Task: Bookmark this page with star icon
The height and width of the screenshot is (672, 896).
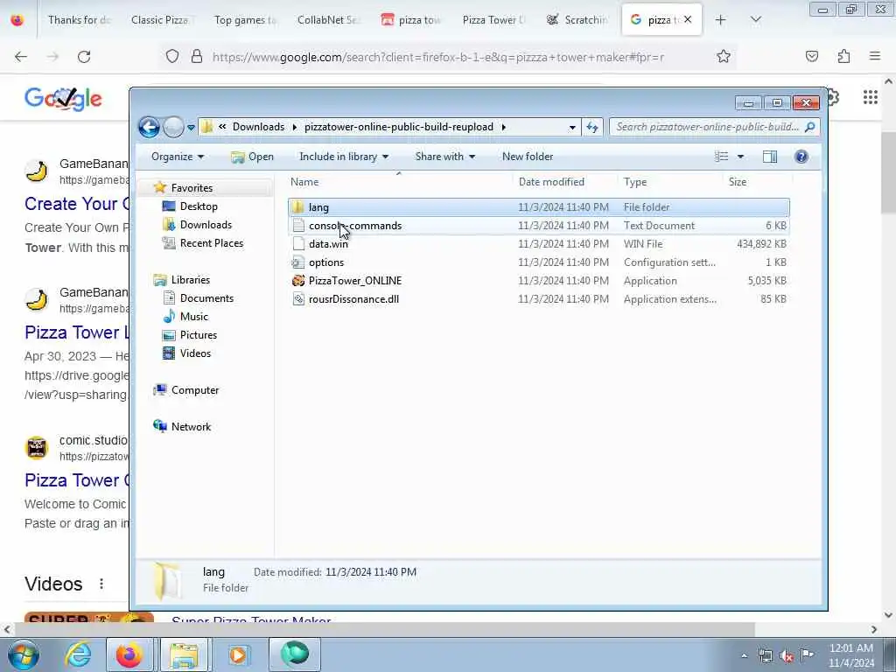Action: click(x=724, y=57)
